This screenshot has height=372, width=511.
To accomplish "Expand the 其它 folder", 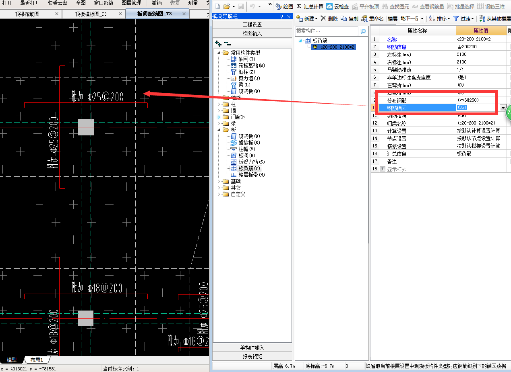I will click(x=219, y=188).
